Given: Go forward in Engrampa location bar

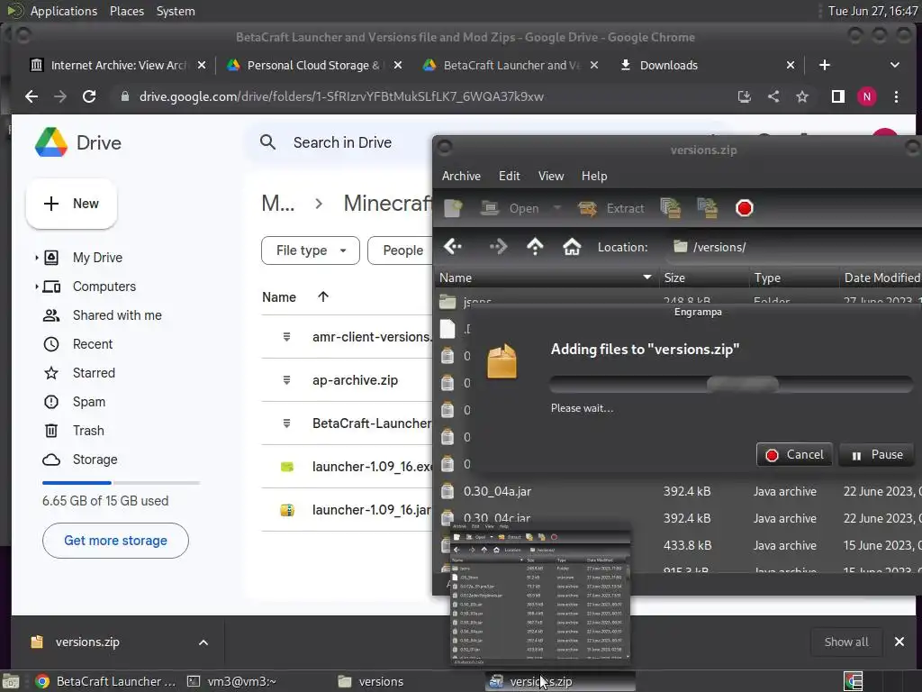Looking at the screenshot, I should pos(498,247).
